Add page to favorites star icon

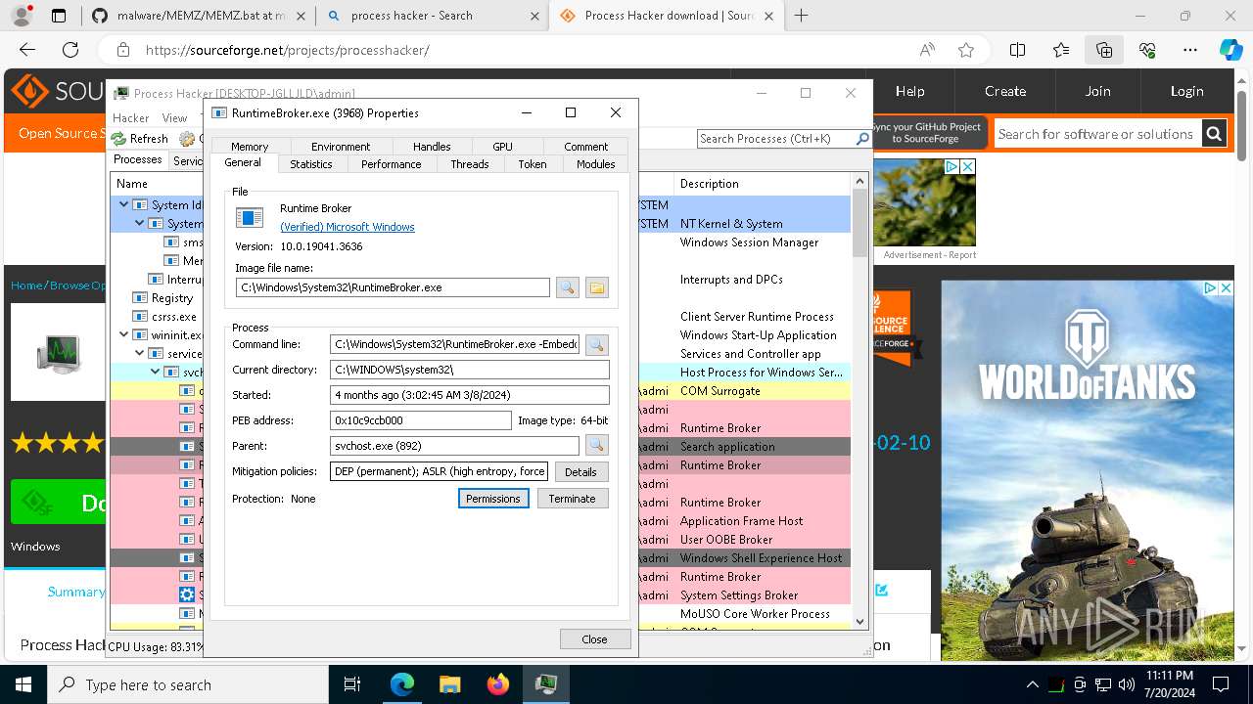pos(966,50)
